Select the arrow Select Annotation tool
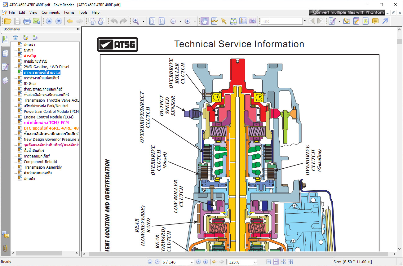 click(224, 21)
